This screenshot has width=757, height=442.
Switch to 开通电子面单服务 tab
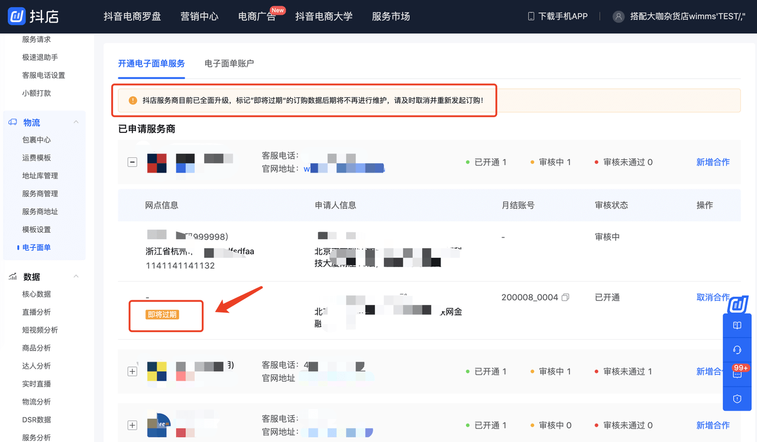click(151, 63)
